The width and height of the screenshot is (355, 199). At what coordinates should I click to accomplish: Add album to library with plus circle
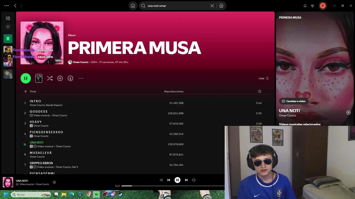60,78
